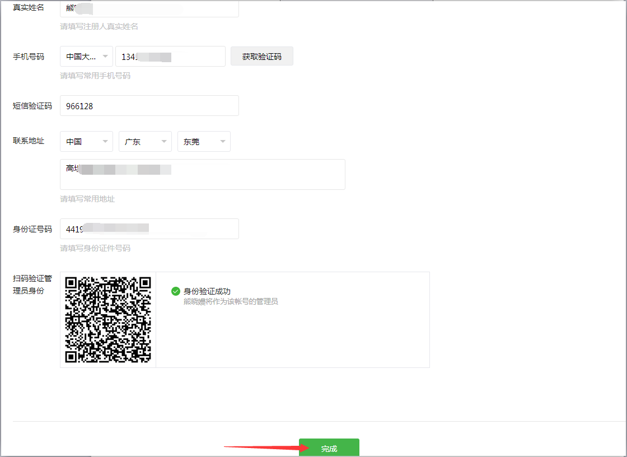Click the account administrator notice below 身份验证成功

231,301
